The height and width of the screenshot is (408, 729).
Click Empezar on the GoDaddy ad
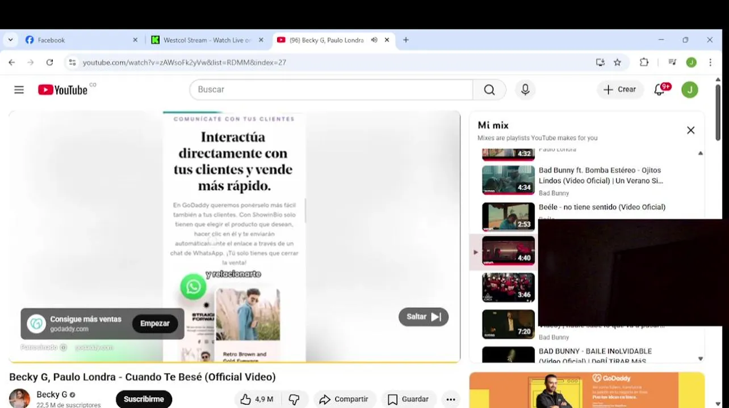(155, 324)
